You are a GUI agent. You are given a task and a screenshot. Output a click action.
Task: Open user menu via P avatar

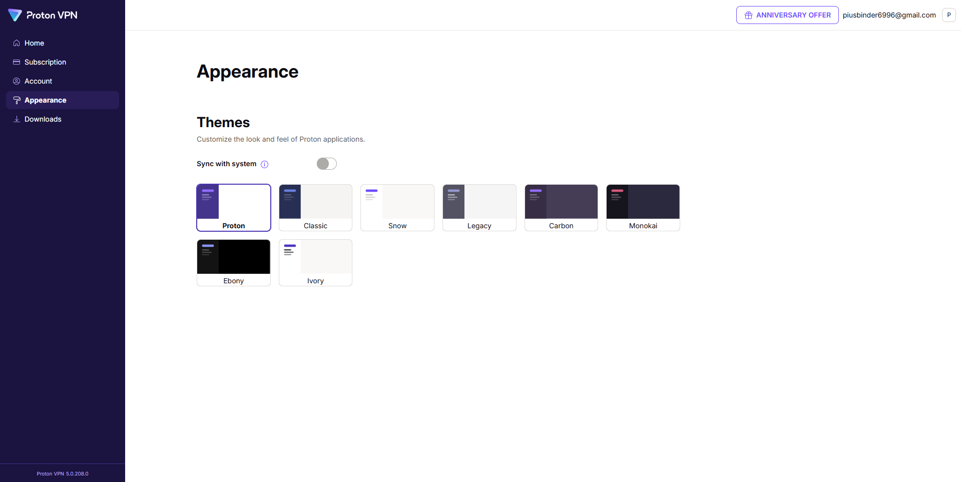pos(949,15)
